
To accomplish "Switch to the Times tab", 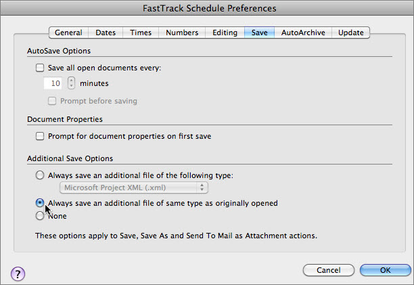I will [141, 32].
